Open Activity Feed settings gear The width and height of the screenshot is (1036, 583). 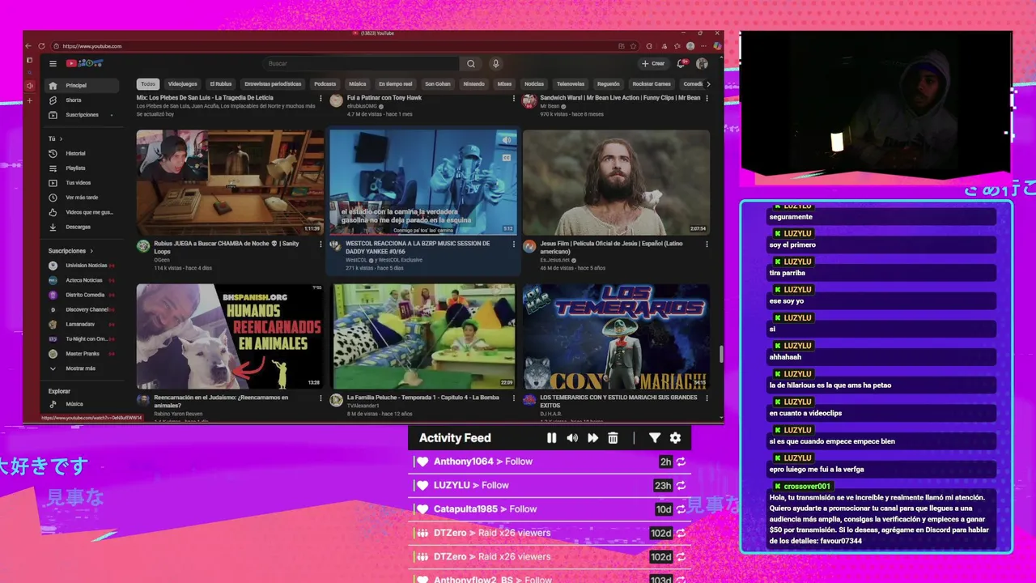point(675,438)
